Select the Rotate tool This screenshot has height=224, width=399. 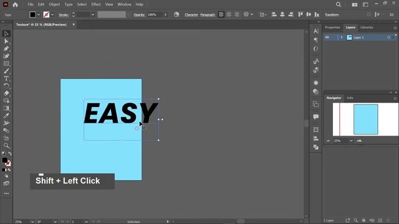(6, 86)
